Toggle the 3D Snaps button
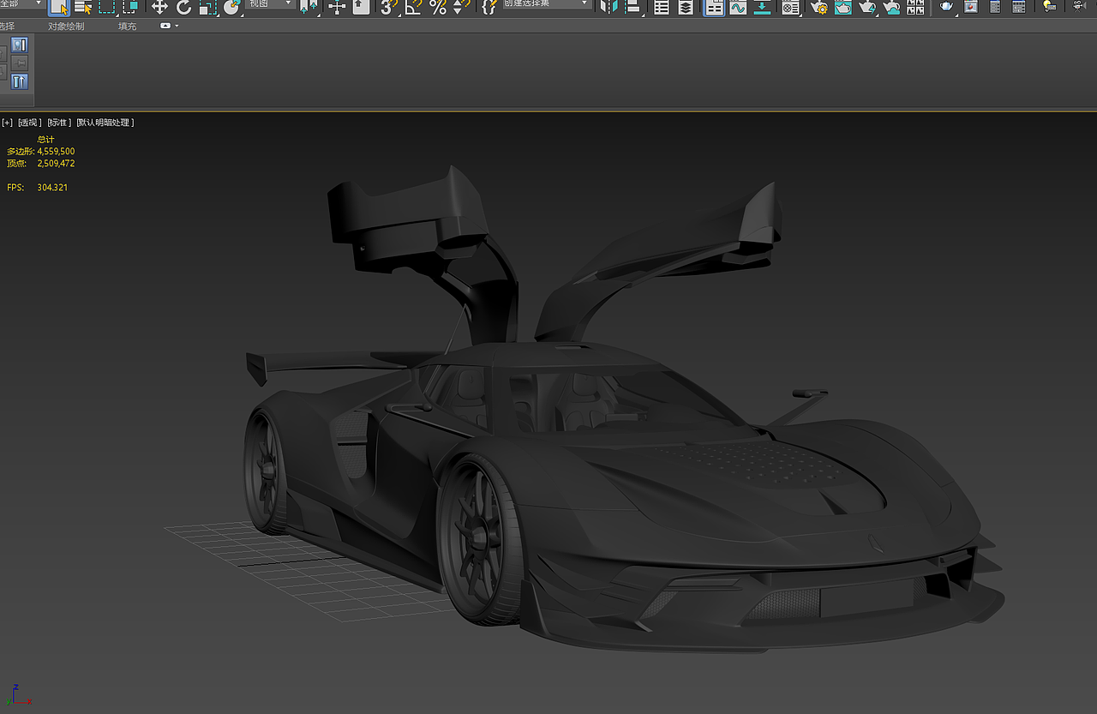Image resolution: width=1097 pixels, height=714 pixels. coord(389,8)
